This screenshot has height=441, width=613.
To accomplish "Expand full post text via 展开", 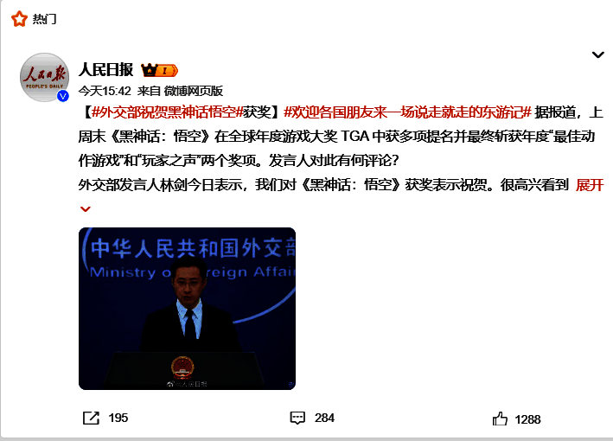I will (590, 185).
